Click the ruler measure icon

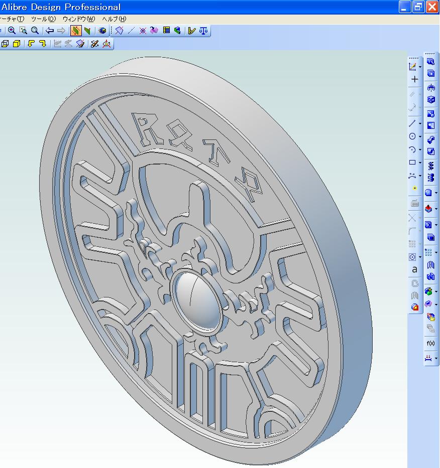point(191,31)
